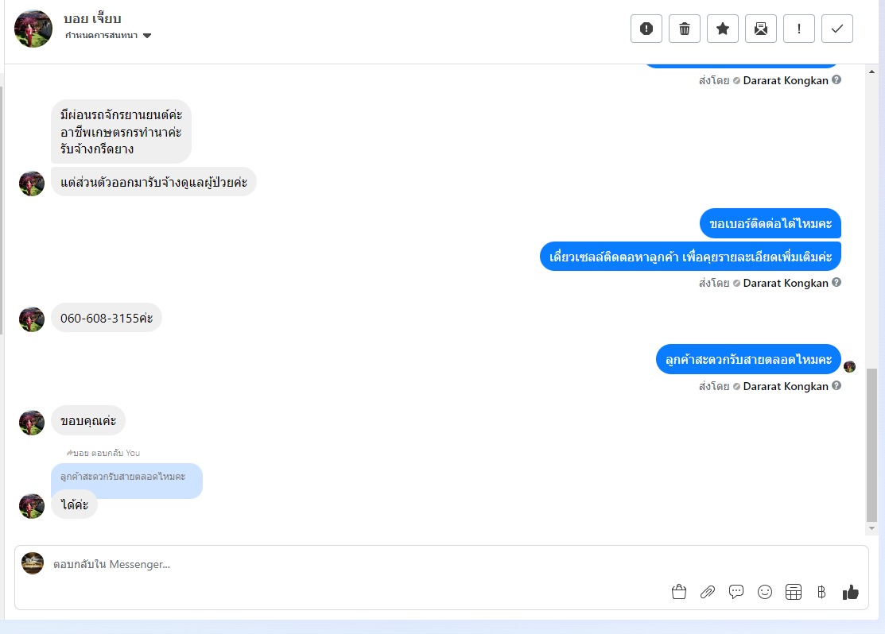The height and width of the screenshot is (634, 885).
Task: Mark conversation as unread envelope icon
Action: tap(761, 29)
